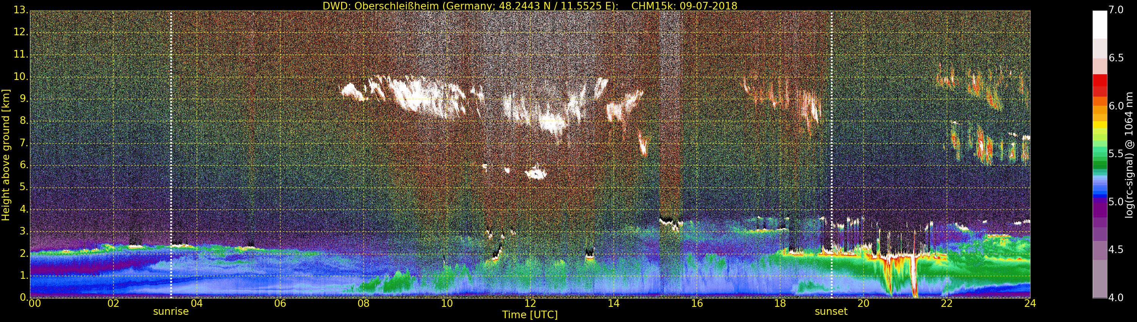Viewport: 1137px width, 322px height.
Task: Click the colorbar tick label '4.5'
Action: 1116,250
